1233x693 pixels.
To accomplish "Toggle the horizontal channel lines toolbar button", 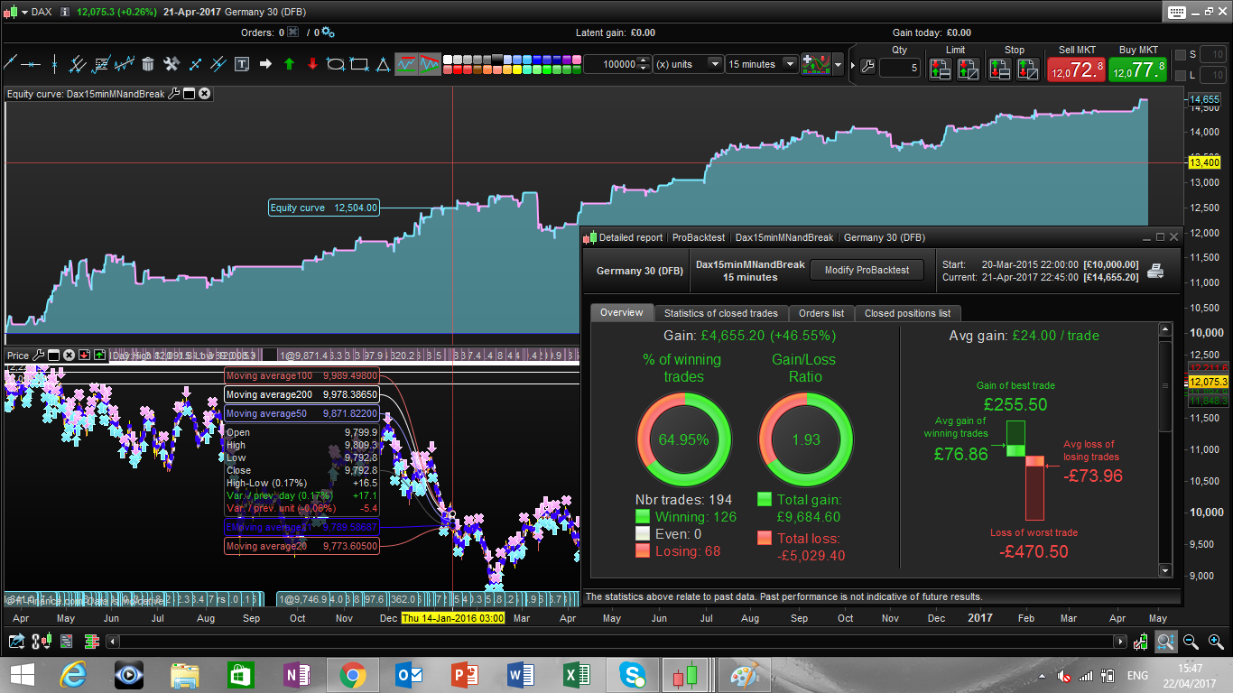I will 406,64.
